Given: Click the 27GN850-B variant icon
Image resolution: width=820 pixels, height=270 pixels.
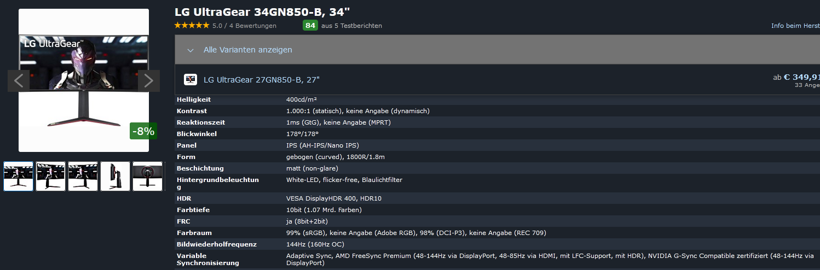Looking at the screenshot, I should tap(190, 80).
